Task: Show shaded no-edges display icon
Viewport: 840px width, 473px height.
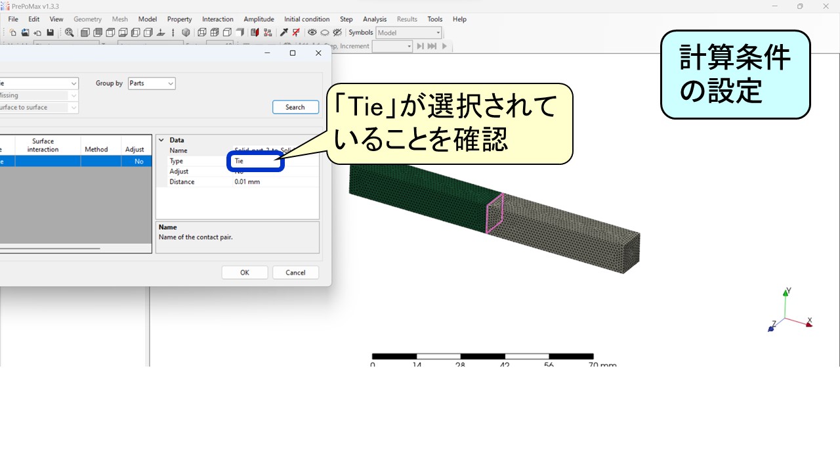Action: [x=240, y=32]
